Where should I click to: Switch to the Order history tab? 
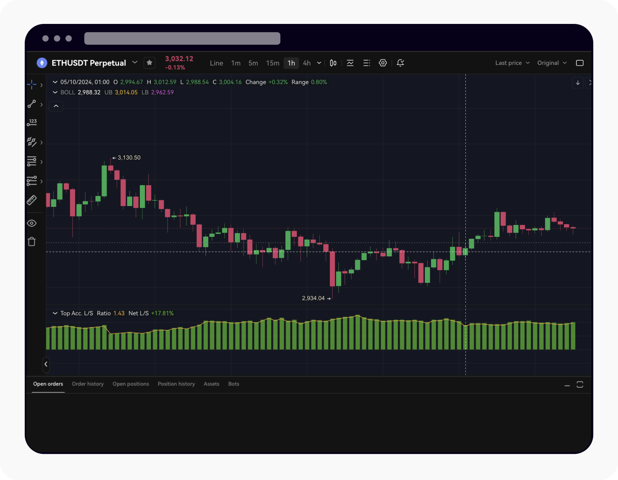pos(88,384)
